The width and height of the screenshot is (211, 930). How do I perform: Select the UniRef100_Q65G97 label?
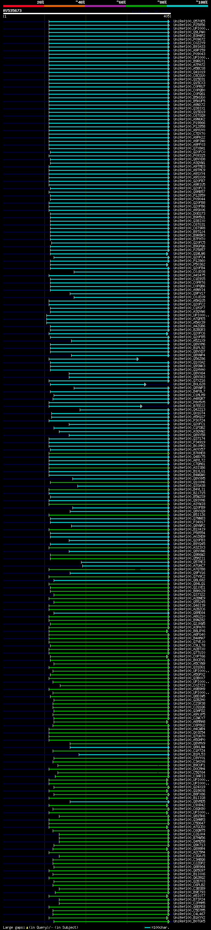[x=189, y=870]
